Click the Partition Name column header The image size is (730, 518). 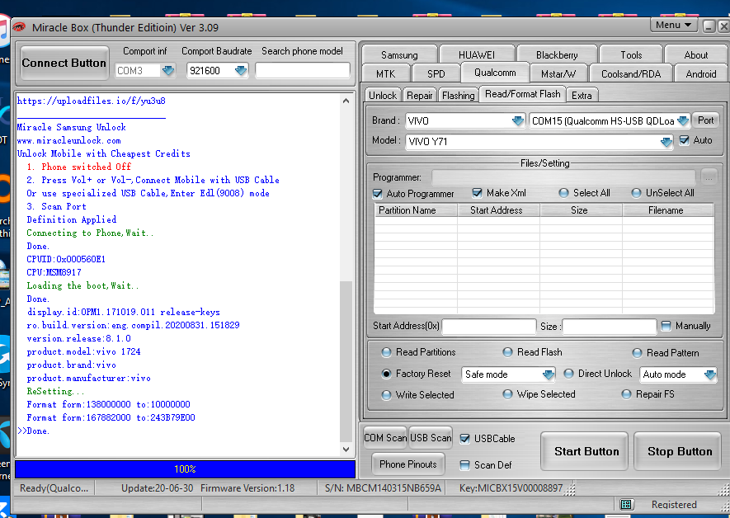coord(415,210)
